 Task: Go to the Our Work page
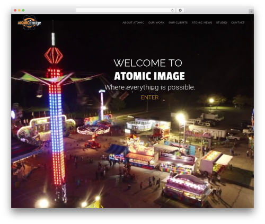click(156, 23)
